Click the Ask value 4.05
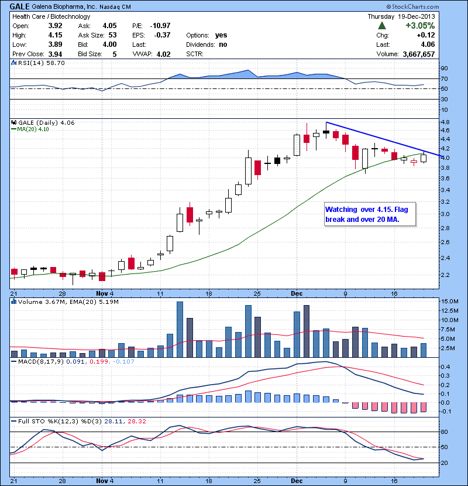Image resolution: width=468 pixels, height=486 pixels. pyautogui.click(x=109, y=26)
